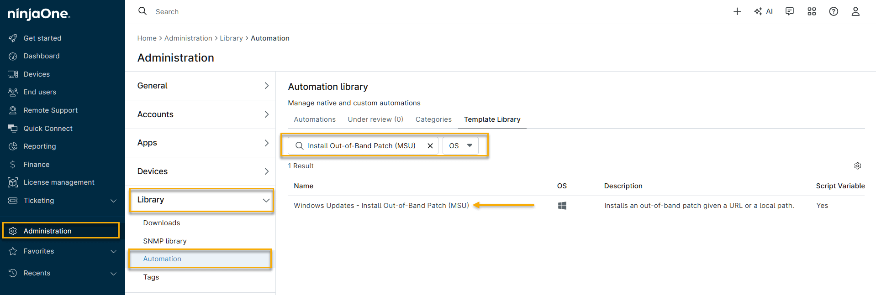Click the template search magnifier icon
This screenshot has width=876, height=295.
(x=300, y=146)
